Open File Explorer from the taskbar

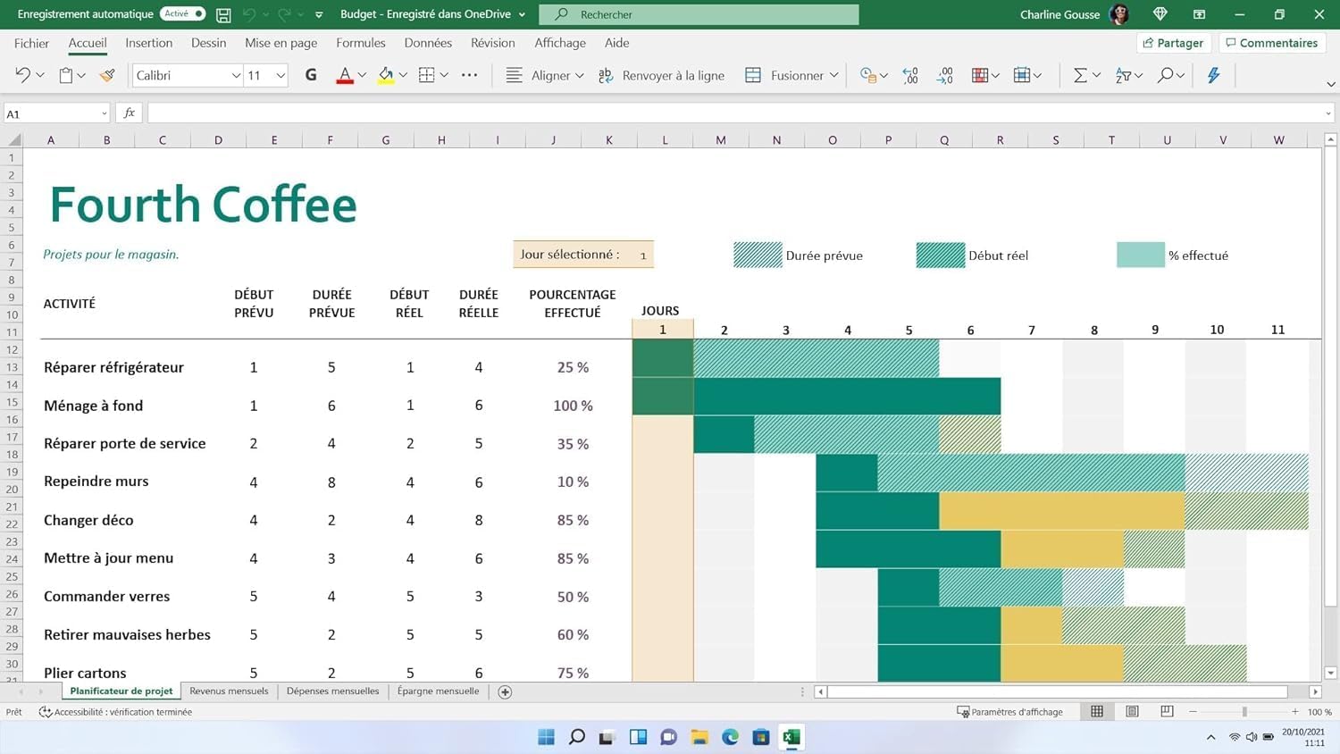click(699, 737)
